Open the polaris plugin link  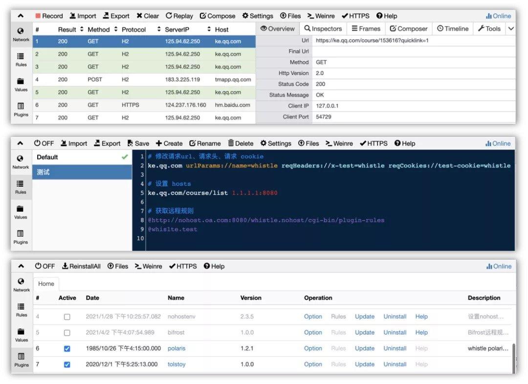176,348
